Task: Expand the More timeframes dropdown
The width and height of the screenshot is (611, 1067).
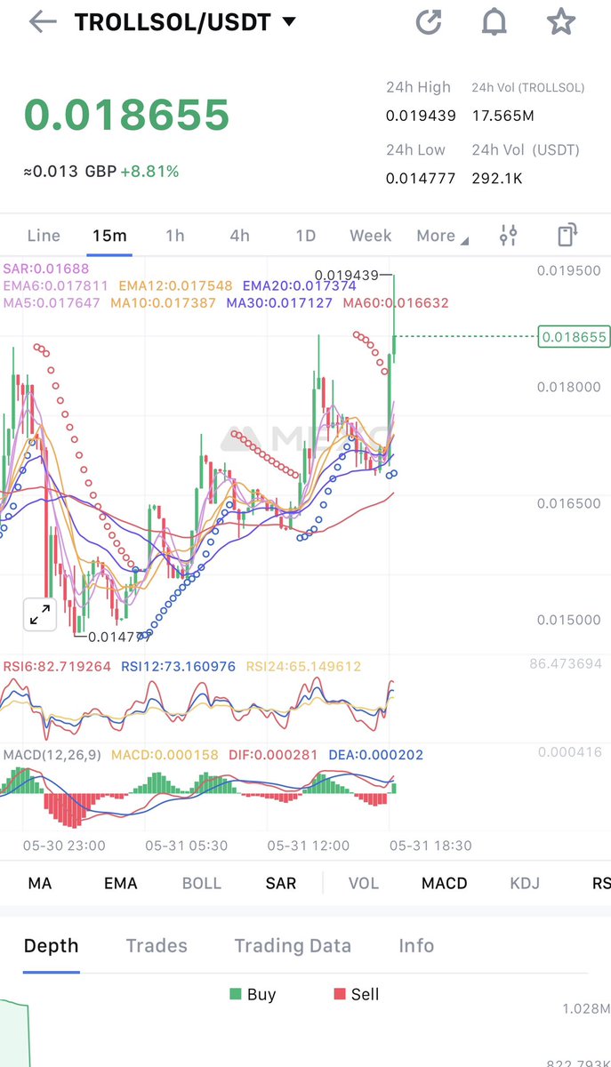Action: point(442,236)
